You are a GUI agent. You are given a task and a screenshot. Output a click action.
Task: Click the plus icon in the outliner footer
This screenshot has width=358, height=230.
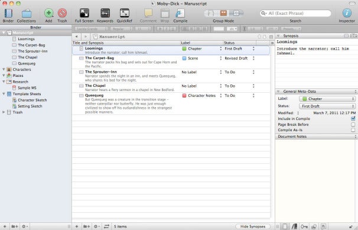click(77, 226)
